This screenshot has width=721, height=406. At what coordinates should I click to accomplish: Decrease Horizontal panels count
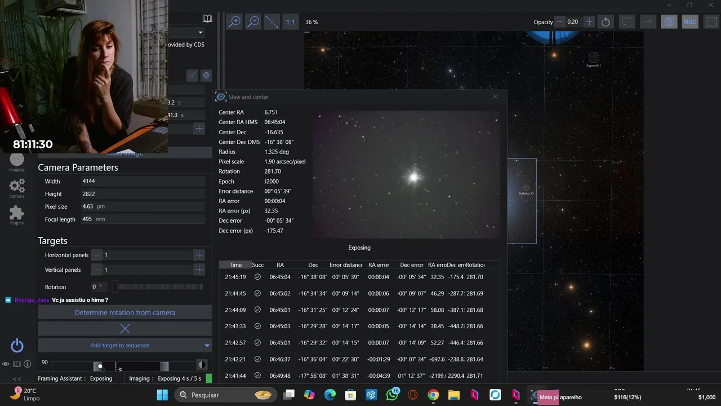coord(97,255)
